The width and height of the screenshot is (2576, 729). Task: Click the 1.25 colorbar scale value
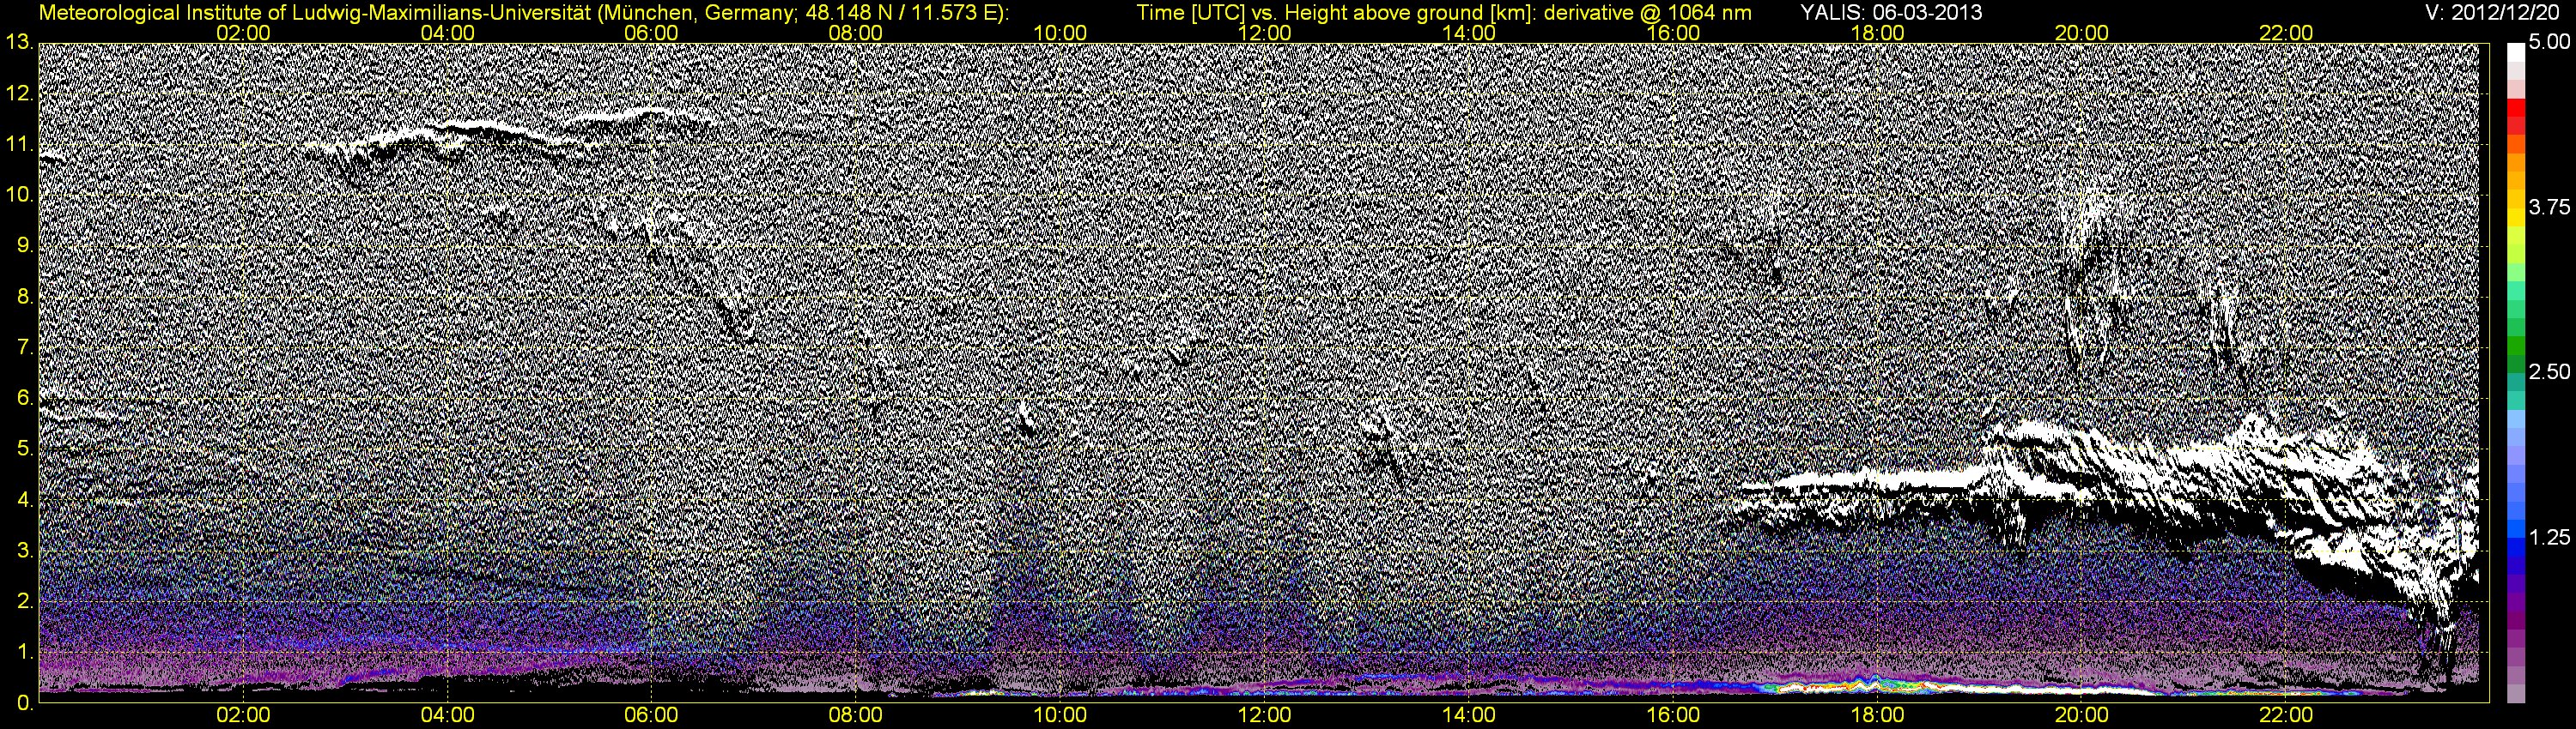coord(2549,537)
